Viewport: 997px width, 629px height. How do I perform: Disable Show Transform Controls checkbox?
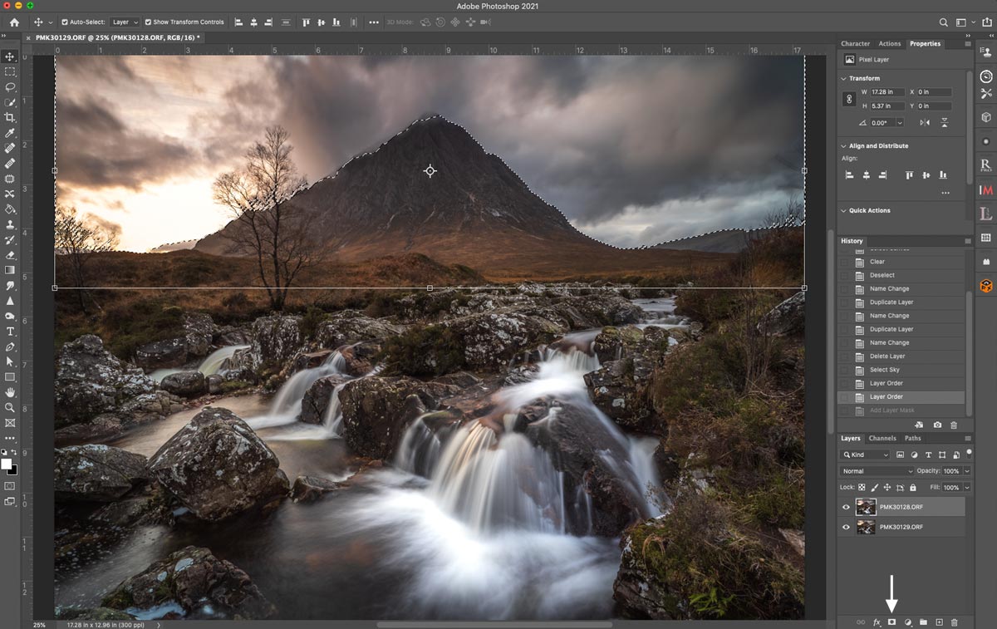pyautogui.click(x=149, y=22)
